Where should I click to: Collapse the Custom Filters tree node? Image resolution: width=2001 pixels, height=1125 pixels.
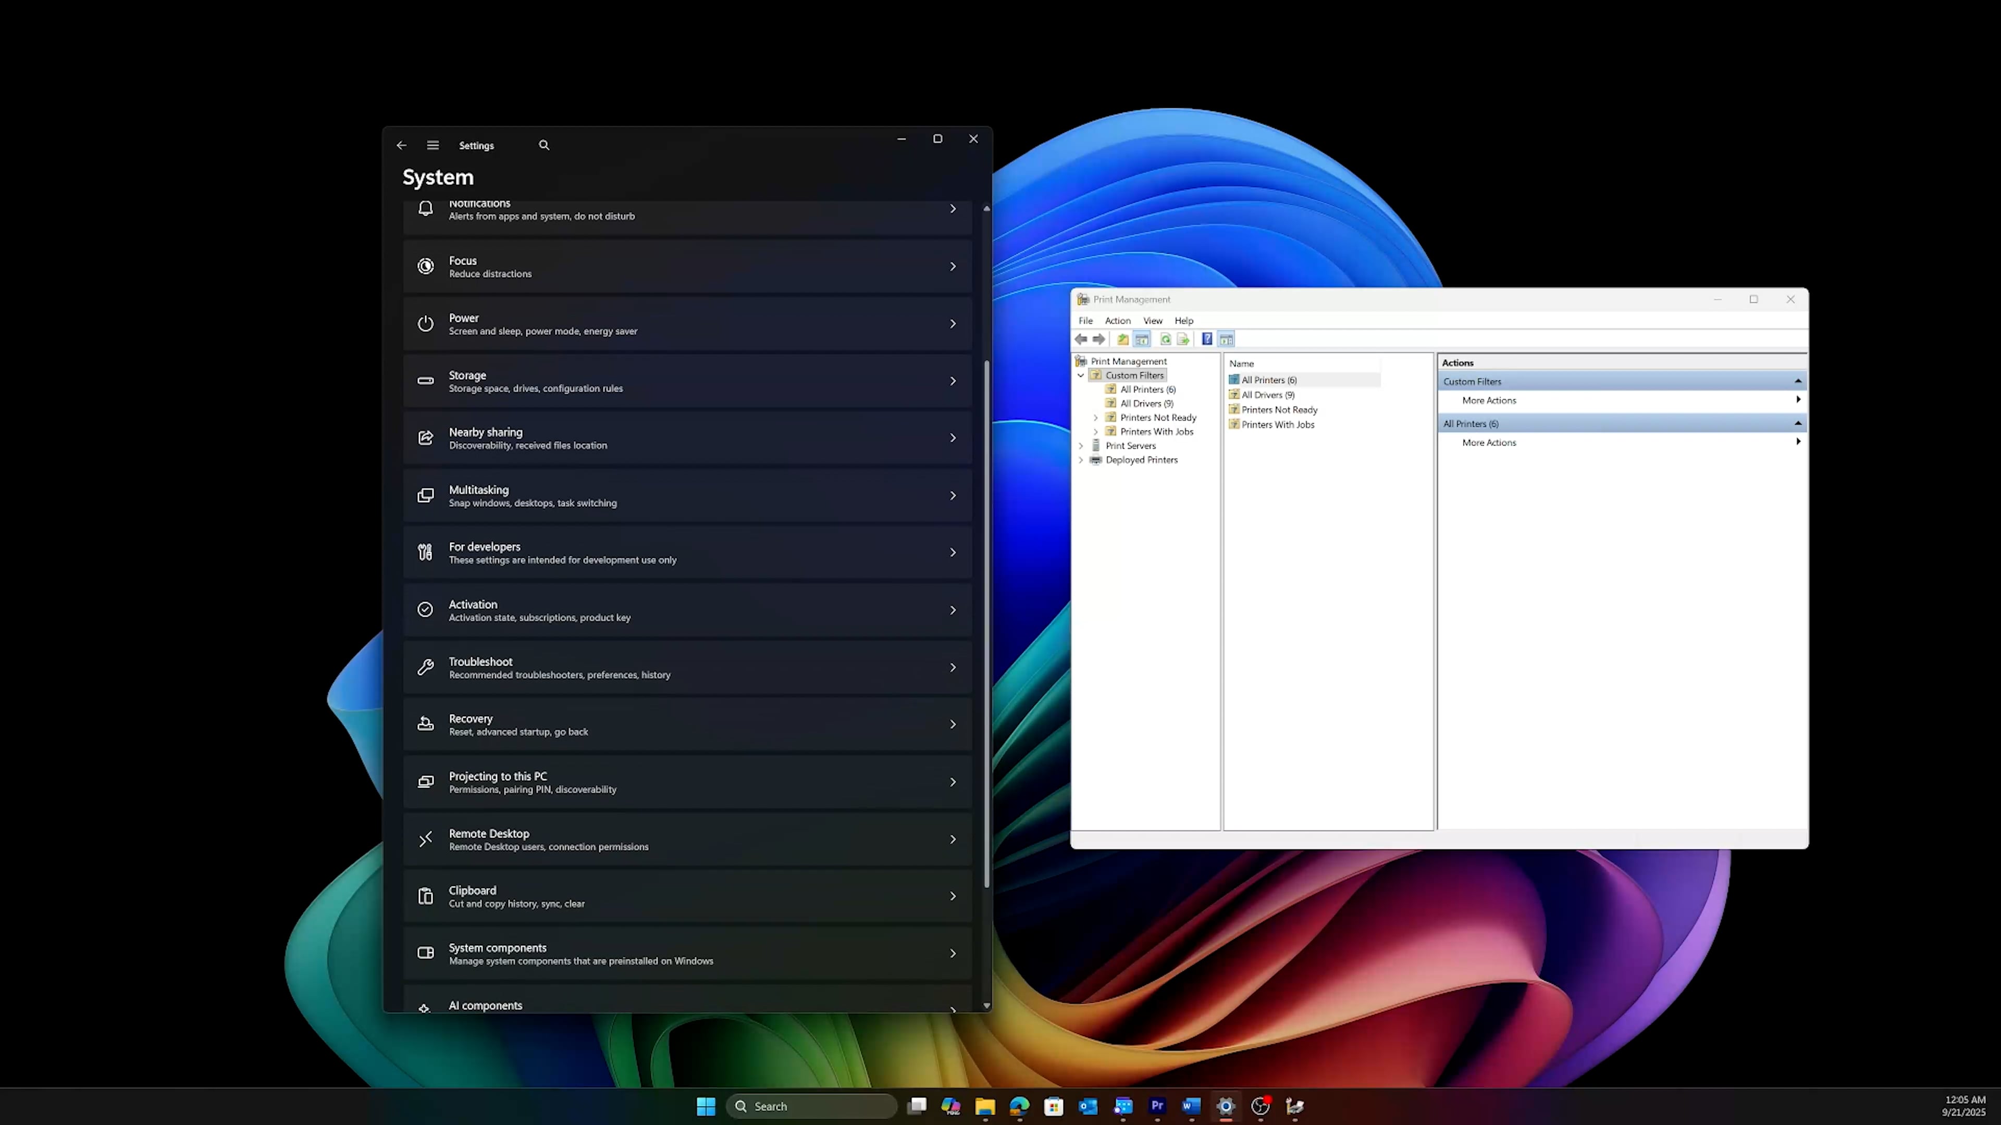(x=1081, y=375)
